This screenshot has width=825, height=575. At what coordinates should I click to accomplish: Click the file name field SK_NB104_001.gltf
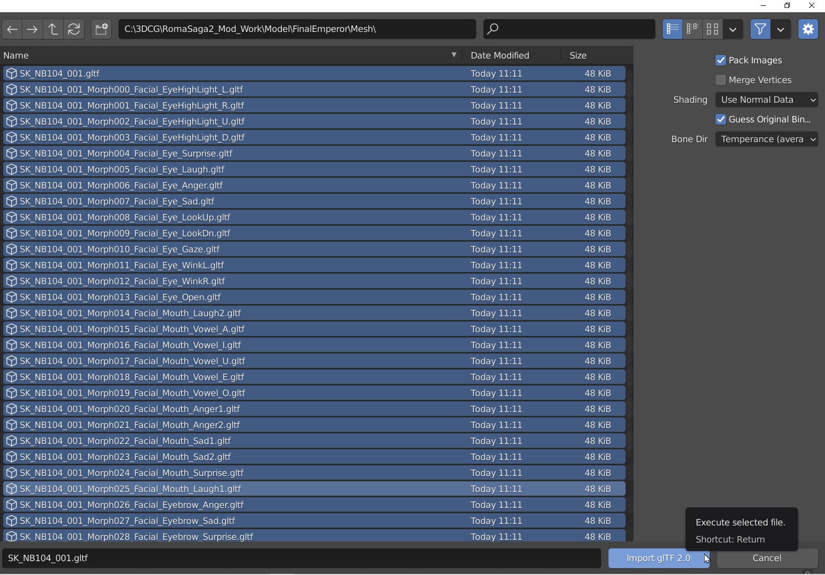click(x=301, y=558)
